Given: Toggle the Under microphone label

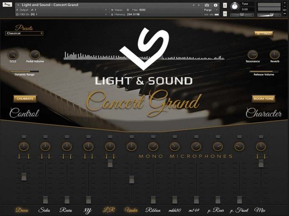Looking at the screenshot, I should point(131,210).
